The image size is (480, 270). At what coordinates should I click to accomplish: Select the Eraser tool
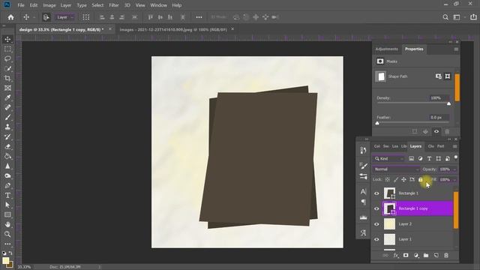[x=7, y=147]
